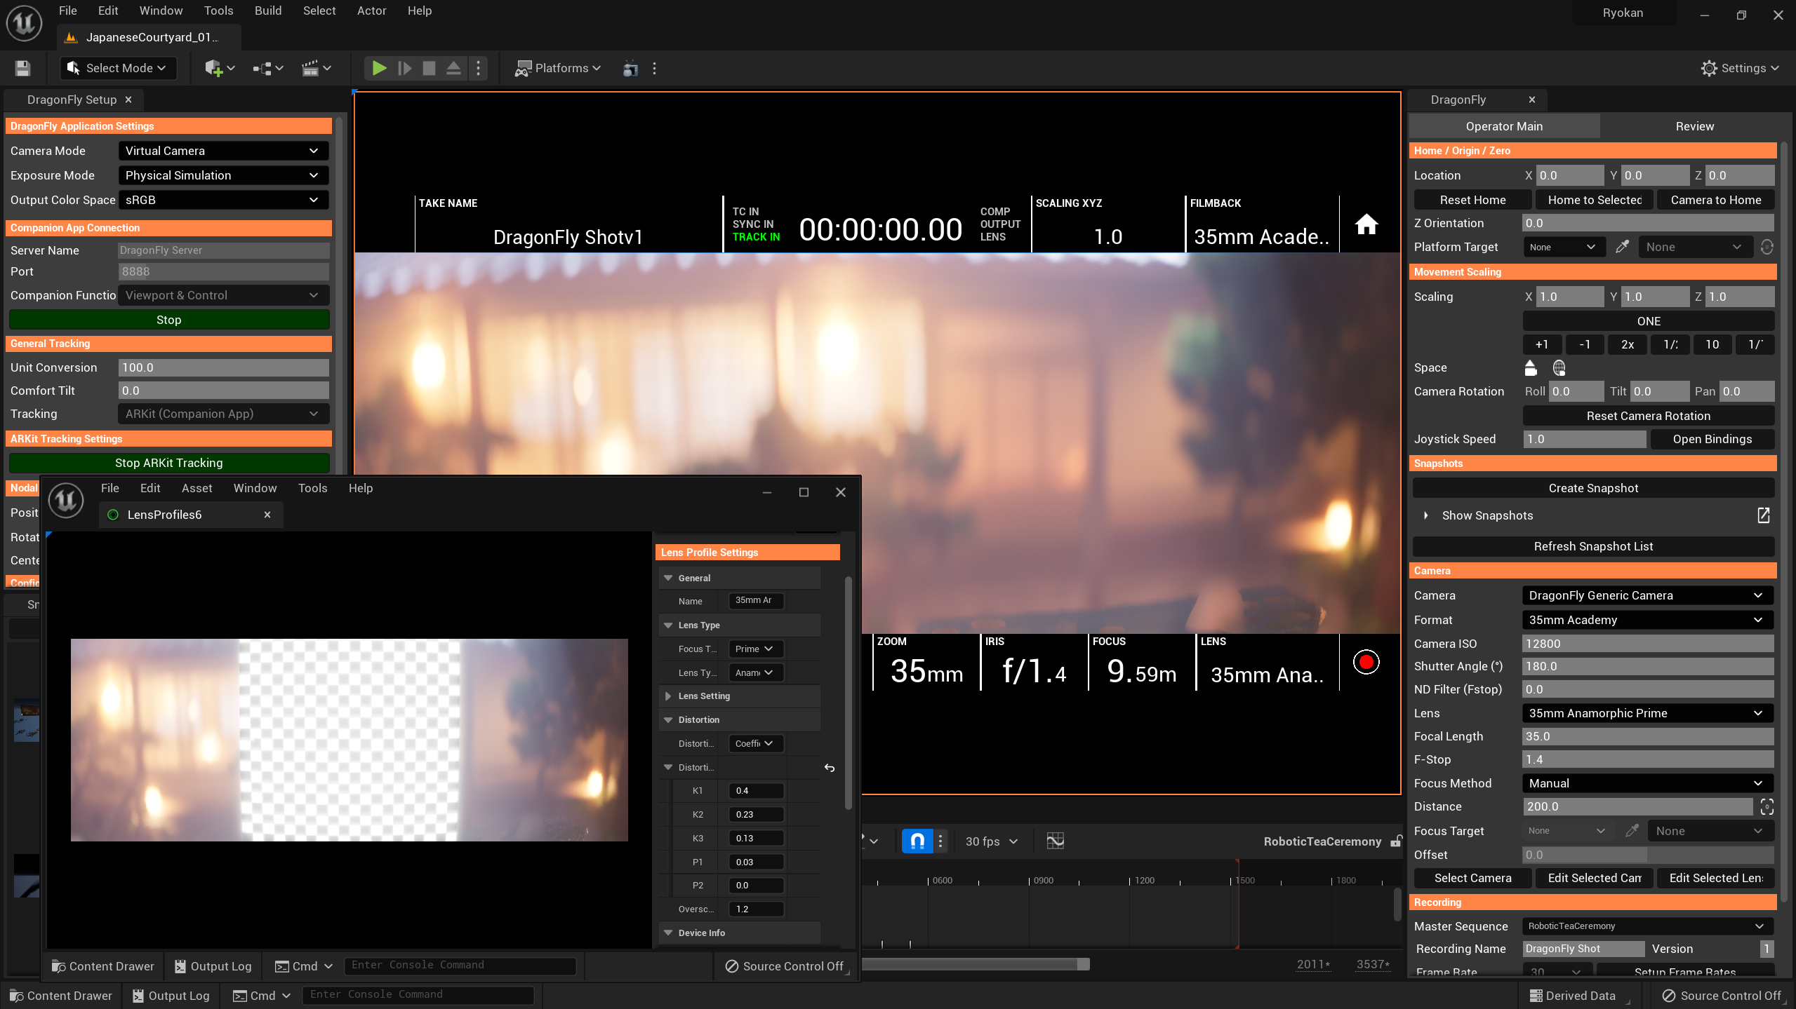
Task: Click the Offset slider field
Action: (x=1648, y=855)
